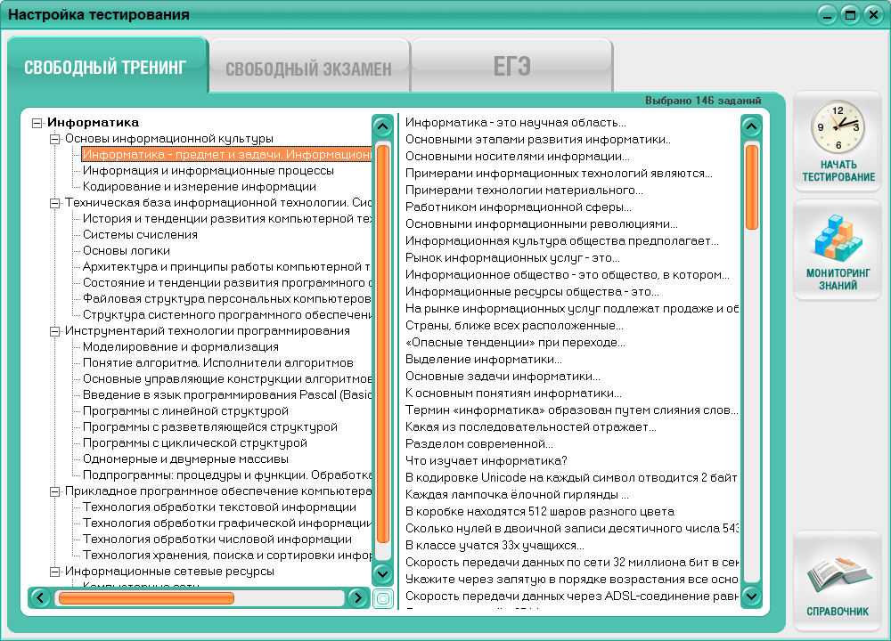The height and width of the screenshot is (641, 891).
Task: Open the ЕГЭ tab
Action: point(512,64)
